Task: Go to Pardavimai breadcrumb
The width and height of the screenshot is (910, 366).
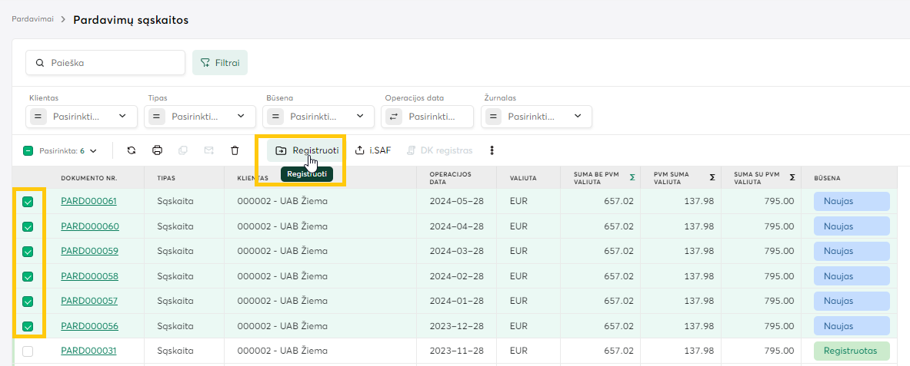Action: tap(32, 19)
